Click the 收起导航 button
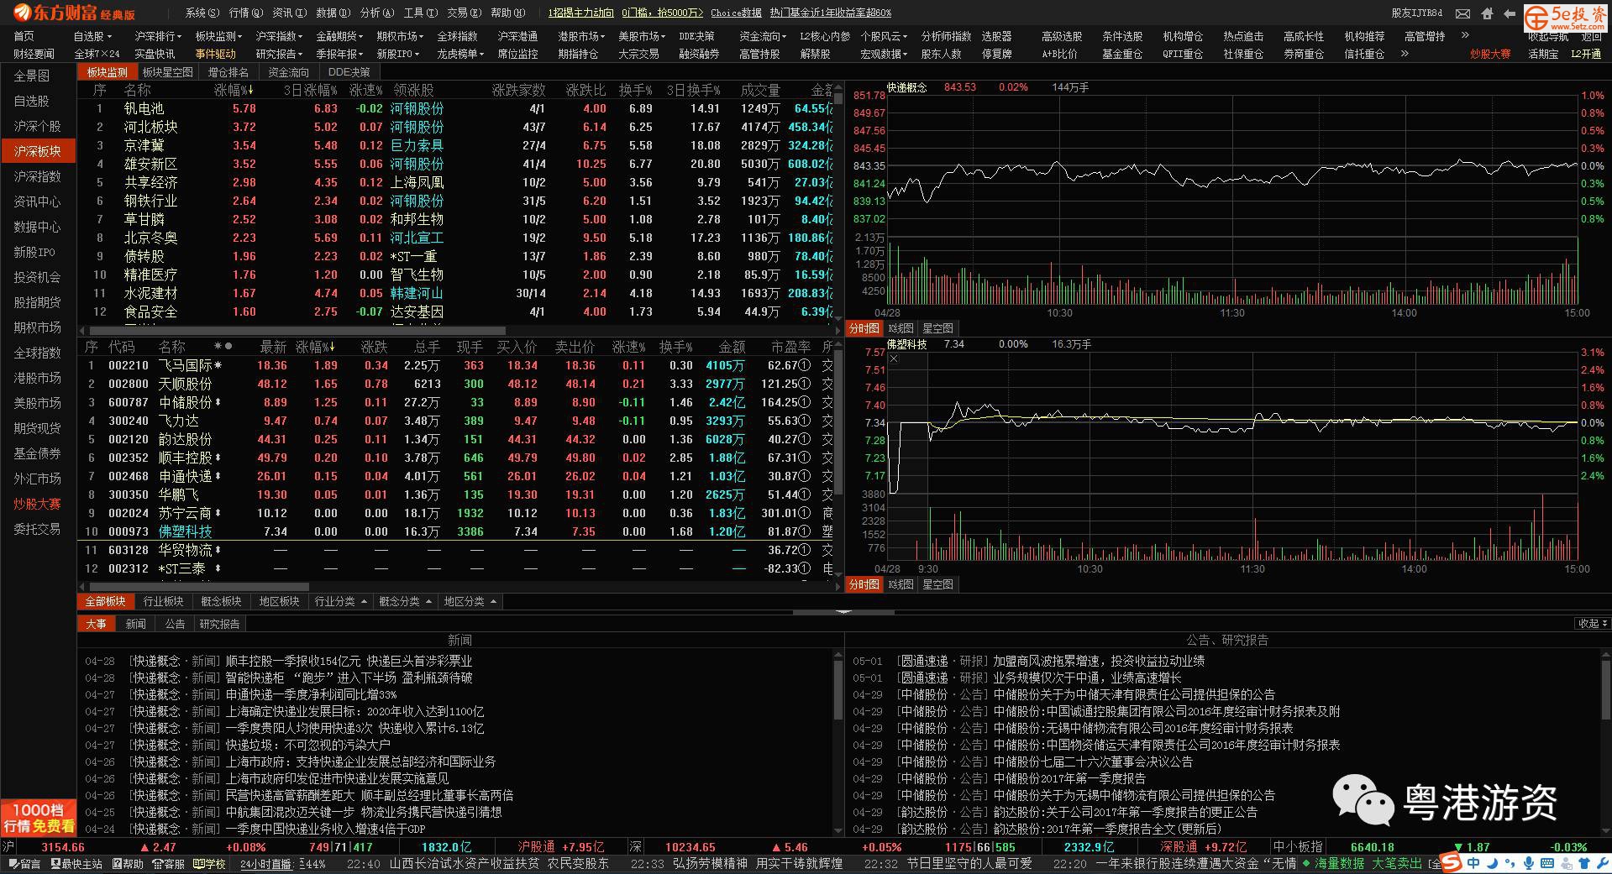This screenshot has width=1612, height=874. click(x=1547, y=36)
